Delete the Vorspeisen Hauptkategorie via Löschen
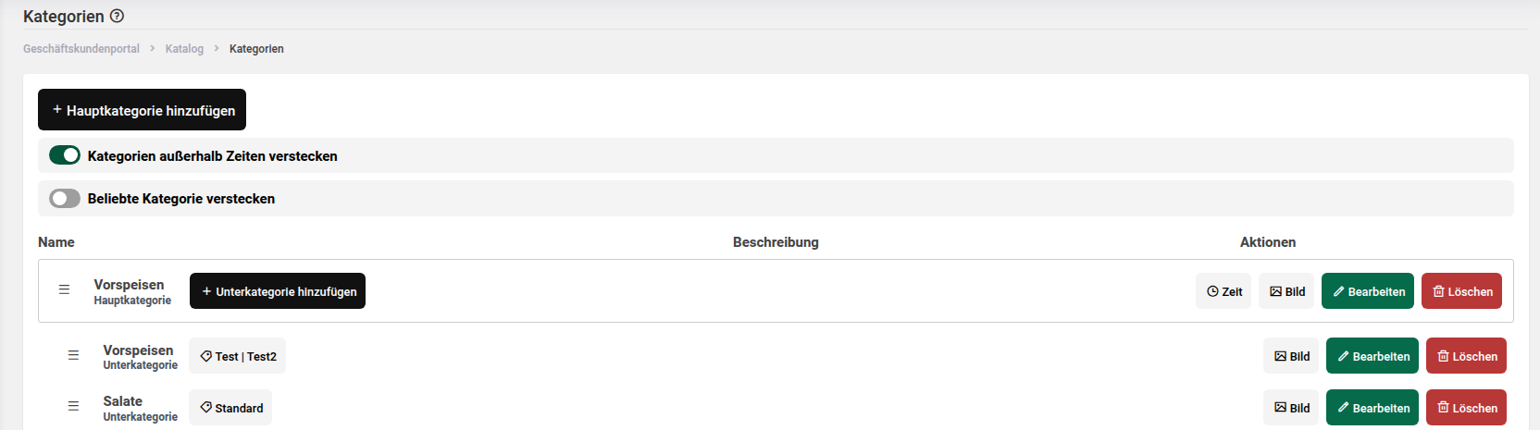The width and height of the screenshot is (1540, 430). 1461,291
